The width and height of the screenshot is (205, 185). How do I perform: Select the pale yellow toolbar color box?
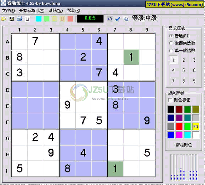click(55, 19)
